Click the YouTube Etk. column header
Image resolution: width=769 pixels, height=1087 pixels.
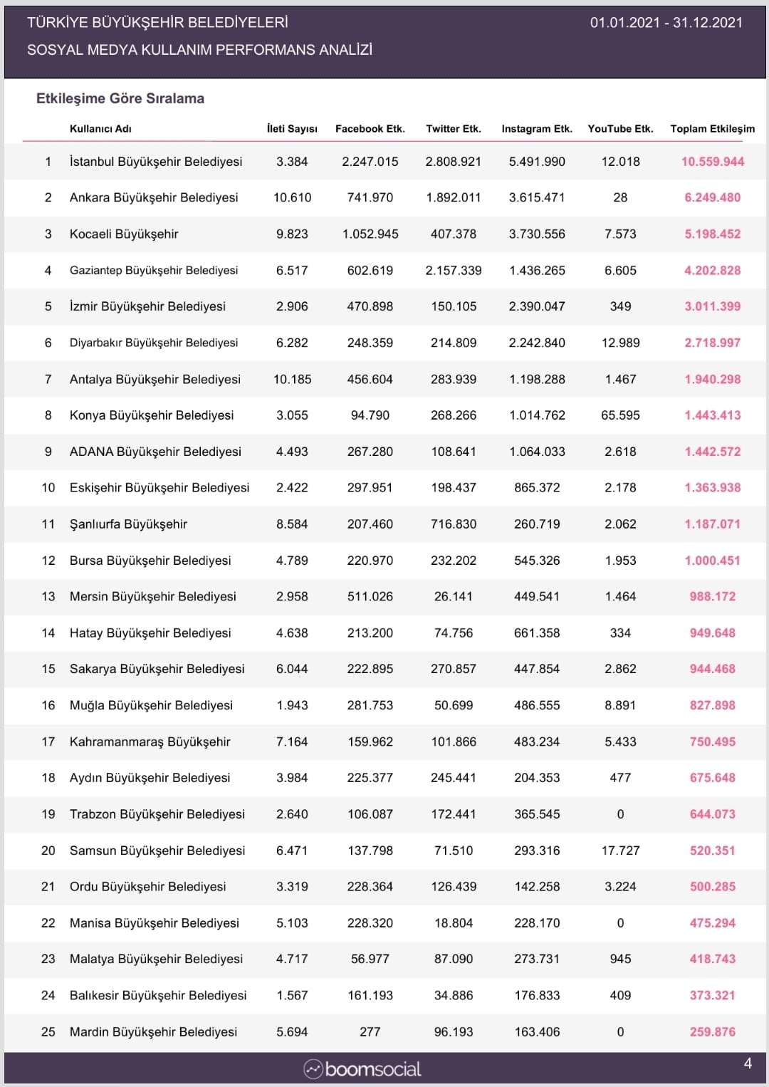click(x=620, y=129)
